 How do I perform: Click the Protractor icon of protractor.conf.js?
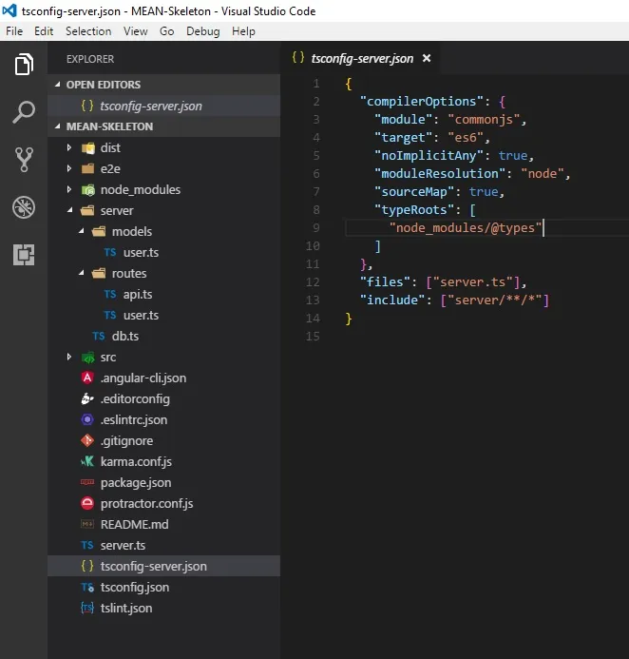coord(87,503)
